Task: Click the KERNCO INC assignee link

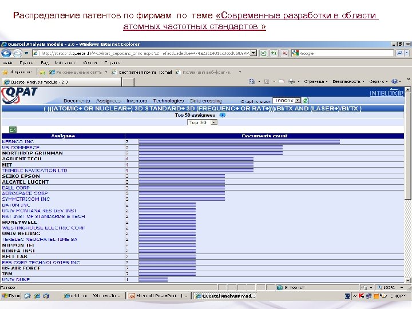Action: (x=18, y=142)
